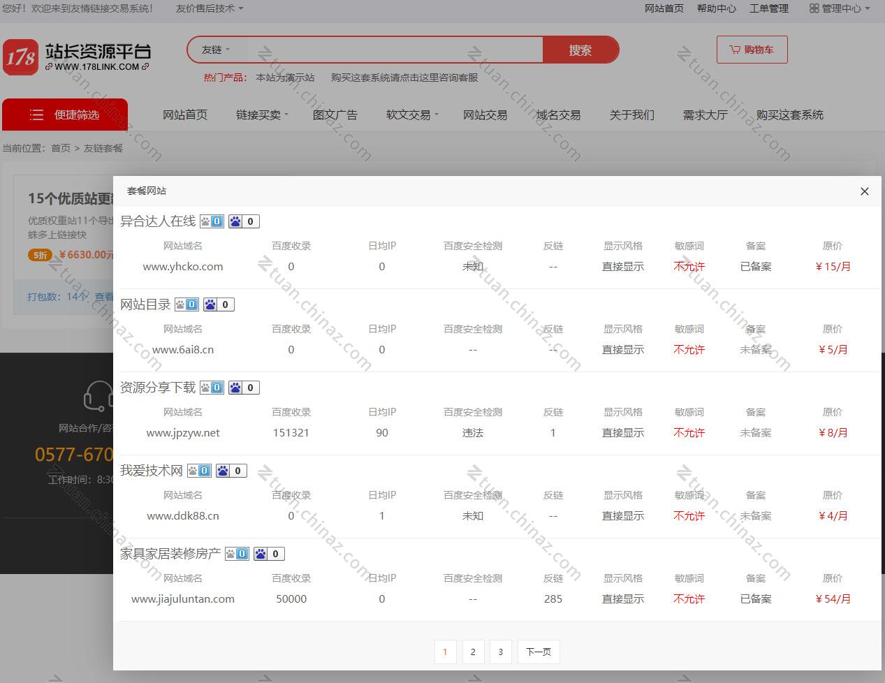Click the shopping cart icon
The width and height of the screenshot is (885, 683).
735,50
